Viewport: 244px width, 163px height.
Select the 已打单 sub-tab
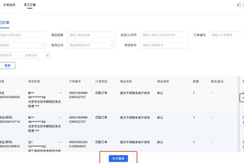click(x=4, y=23)
